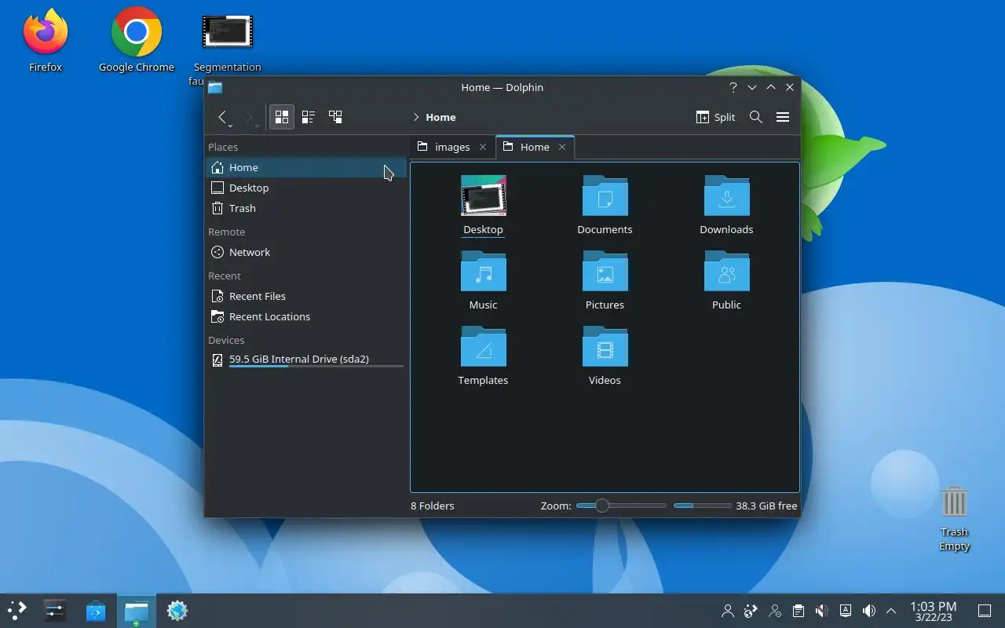The image size is (1005, 628).
Task: Select Home in Places panel
Action: (x=306, y=167)
